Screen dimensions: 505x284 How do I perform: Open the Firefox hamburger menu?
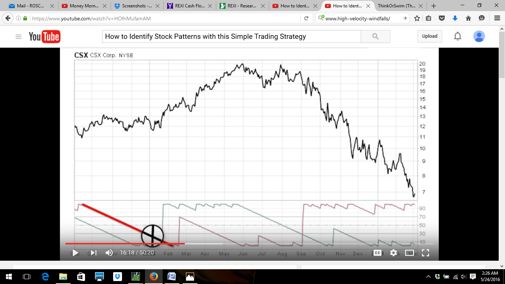pos(497,18)
